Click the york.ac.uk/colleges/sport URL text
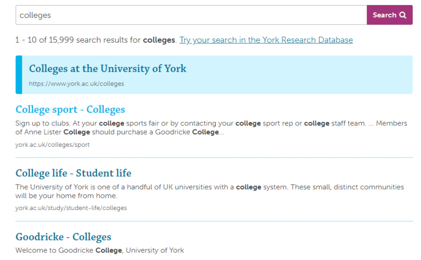 tap(53, 145)
